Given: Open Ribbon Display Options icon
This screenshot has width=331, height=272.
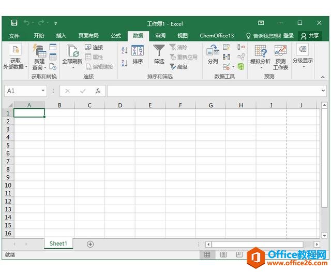Looking at the screenshot, I should [261, 23].
